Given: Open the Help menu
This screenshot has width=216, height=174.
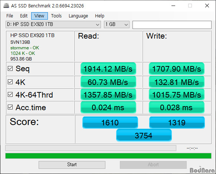Looking at the screenshot, I should 99,16.
